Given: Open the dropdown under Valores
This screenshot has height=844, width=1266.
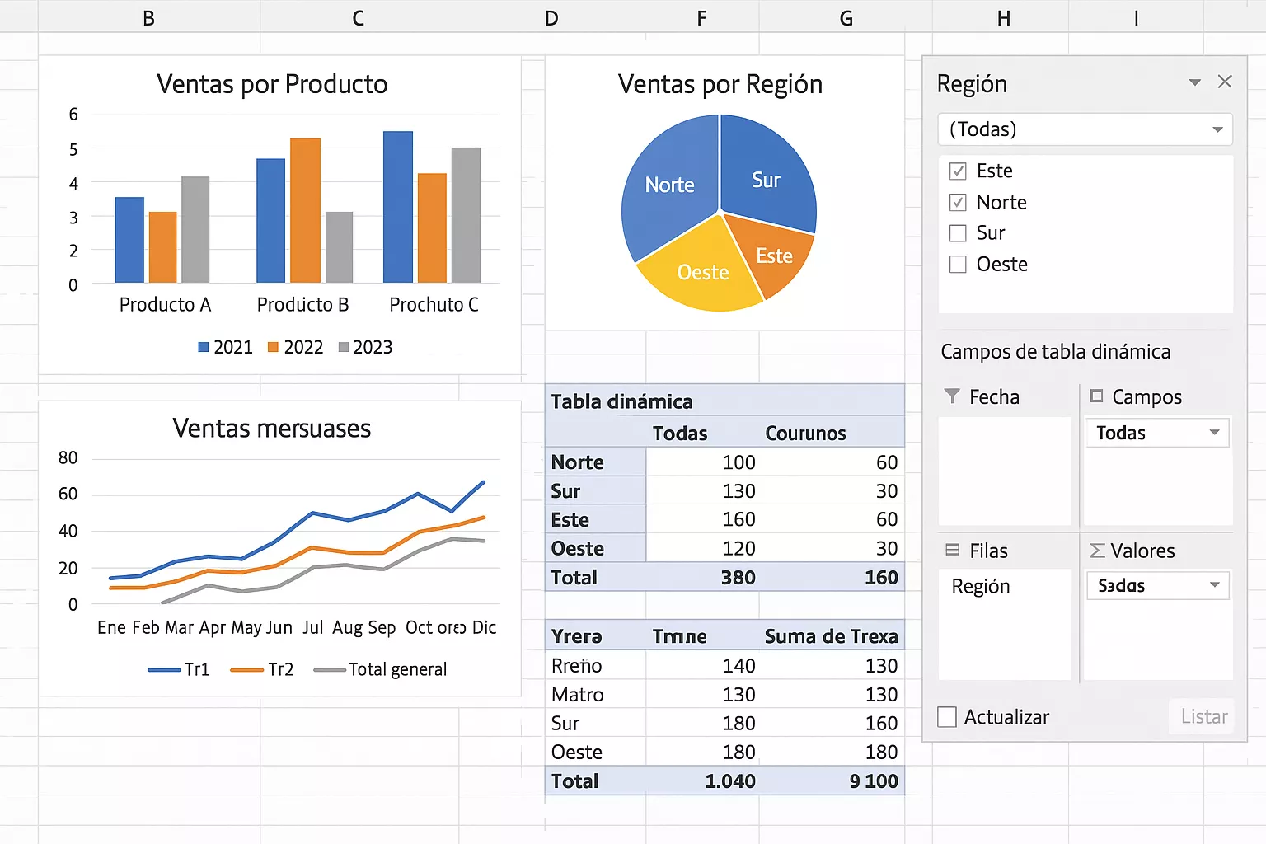Looking at the screenshot, I should [x=1213, y=585].
